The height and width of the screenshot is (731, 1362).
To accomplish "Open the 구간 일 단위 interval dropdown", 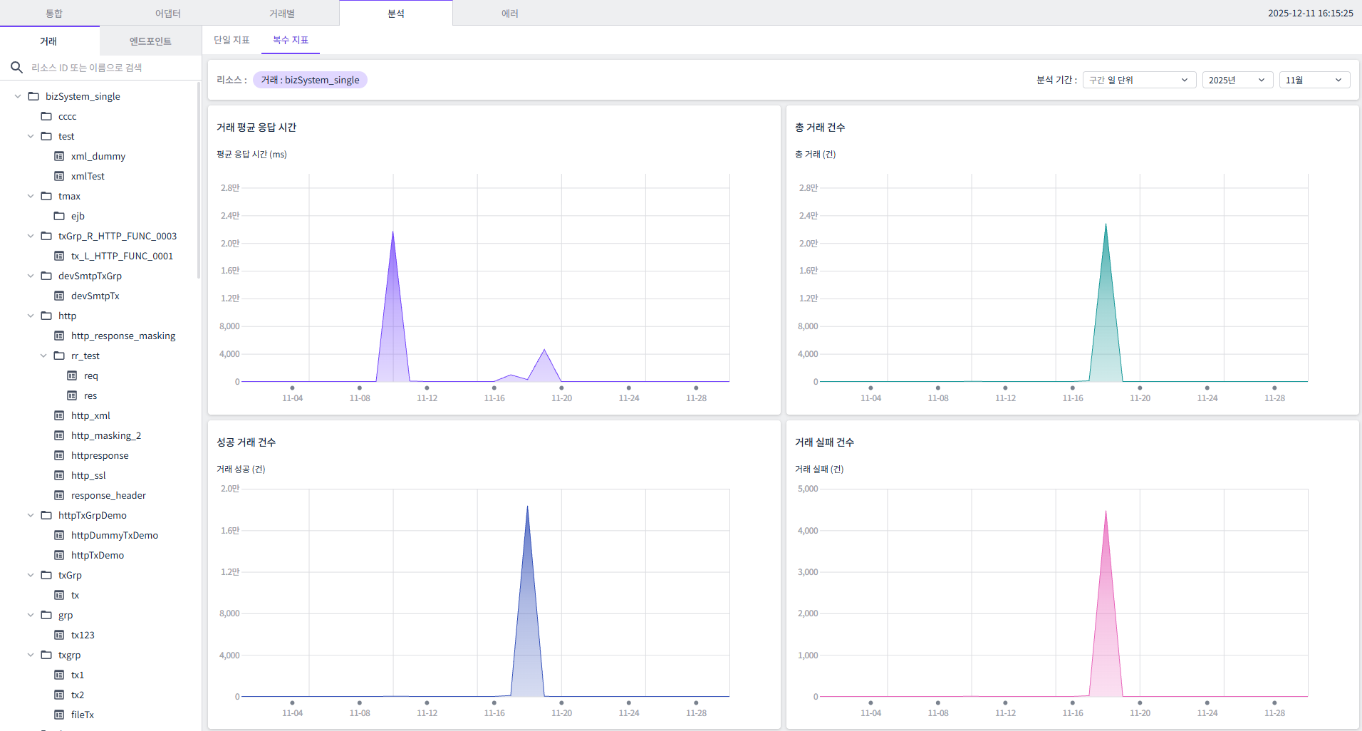I will pos(1138,80).
